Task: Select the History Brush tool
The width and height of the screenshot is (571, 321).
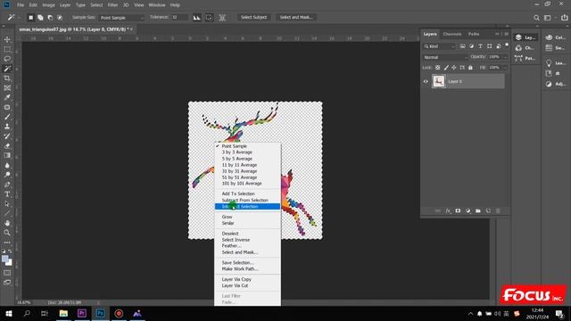Action: pos(7,136)
